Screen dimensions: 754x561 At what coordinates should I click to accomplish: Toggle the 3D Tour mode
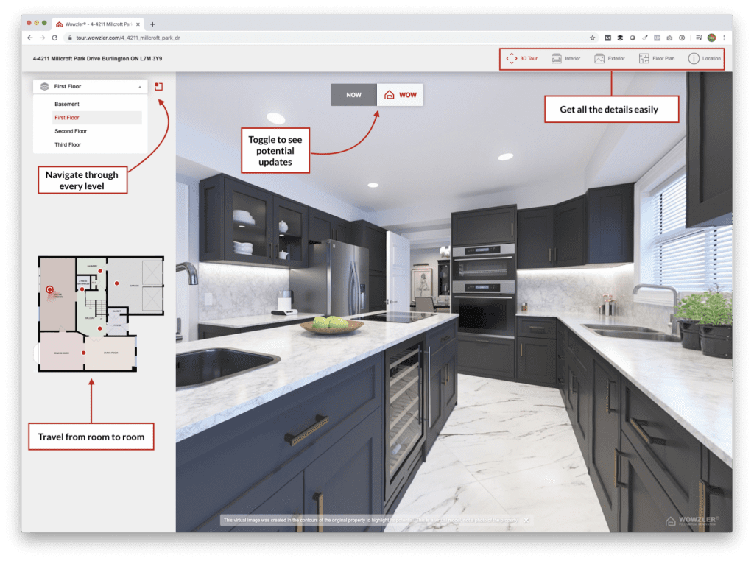[x=524, y=59]
